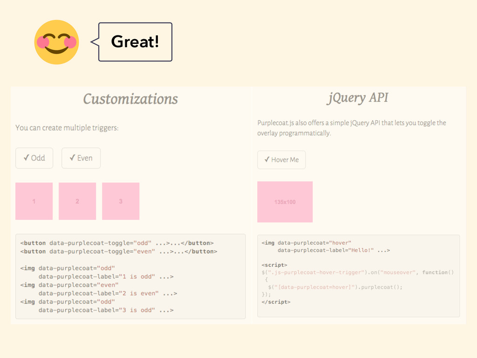Viewport: 477px width, 358px height.
Task: Toggle the Odd trigger button
Action: coord(34,158)
